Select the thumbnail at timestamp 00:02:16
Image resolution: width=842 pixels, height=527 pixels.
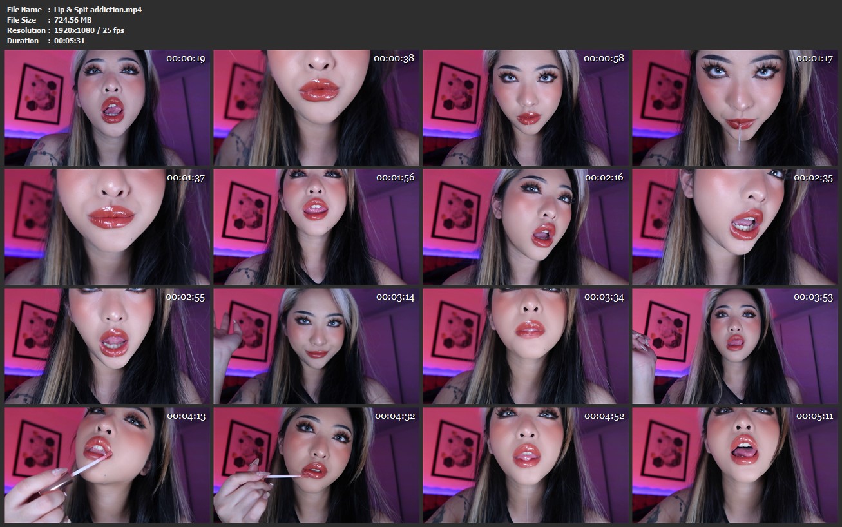526,227
